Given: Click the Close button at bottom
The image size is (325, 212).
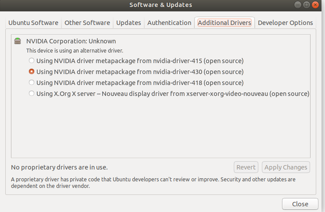Looking at the screenshot, I should (x=300, y=204).
